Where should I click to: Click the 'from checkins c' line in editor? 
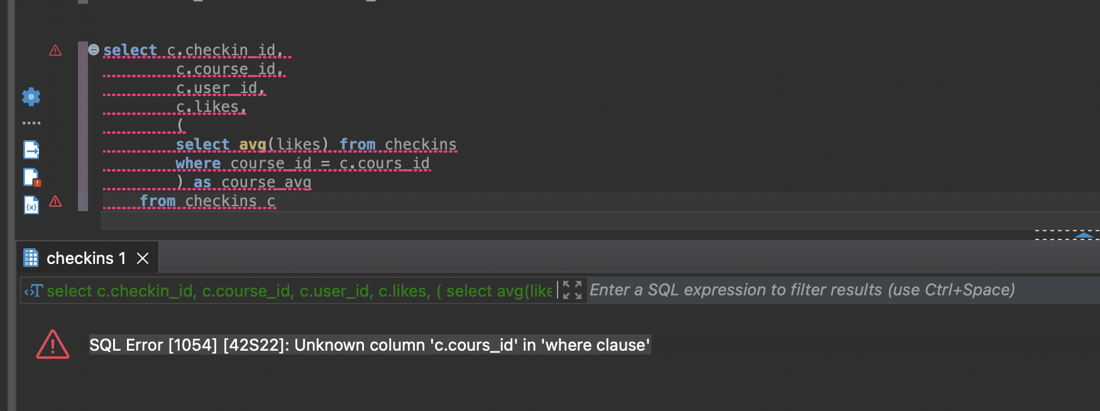207,201
